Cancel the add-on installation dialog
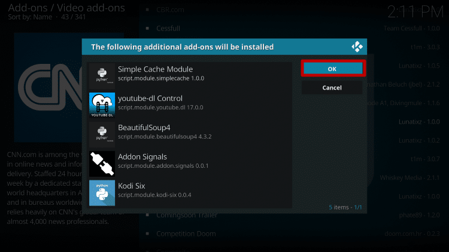The image size is (449, 252). (x=332, y=87)
